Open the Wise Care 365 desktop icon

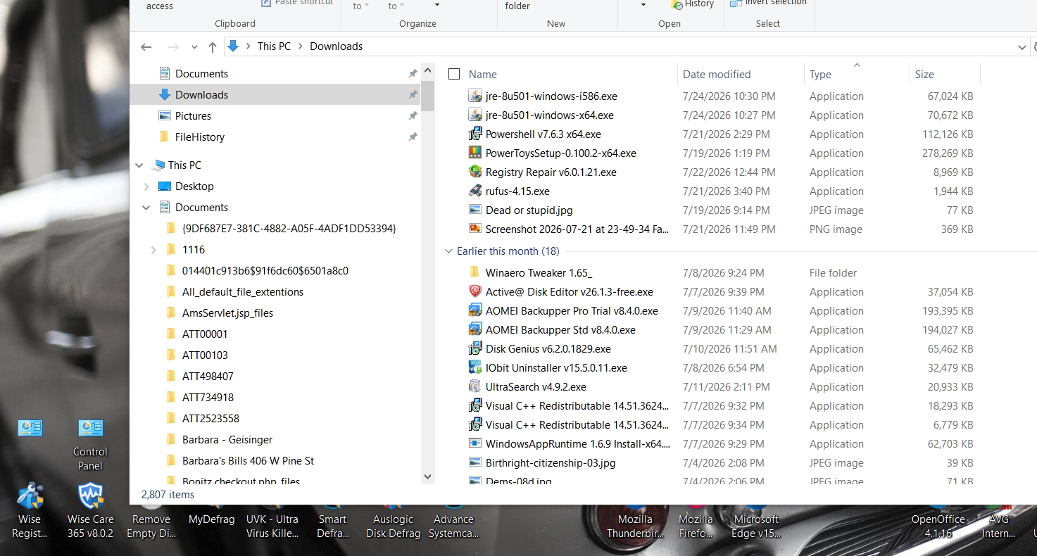pos(90,511)
